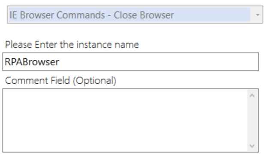Open the IE Browser Commands dropdown arrow
The height and width of the screenshot is (154, 265).
click(x=257, y=15)
